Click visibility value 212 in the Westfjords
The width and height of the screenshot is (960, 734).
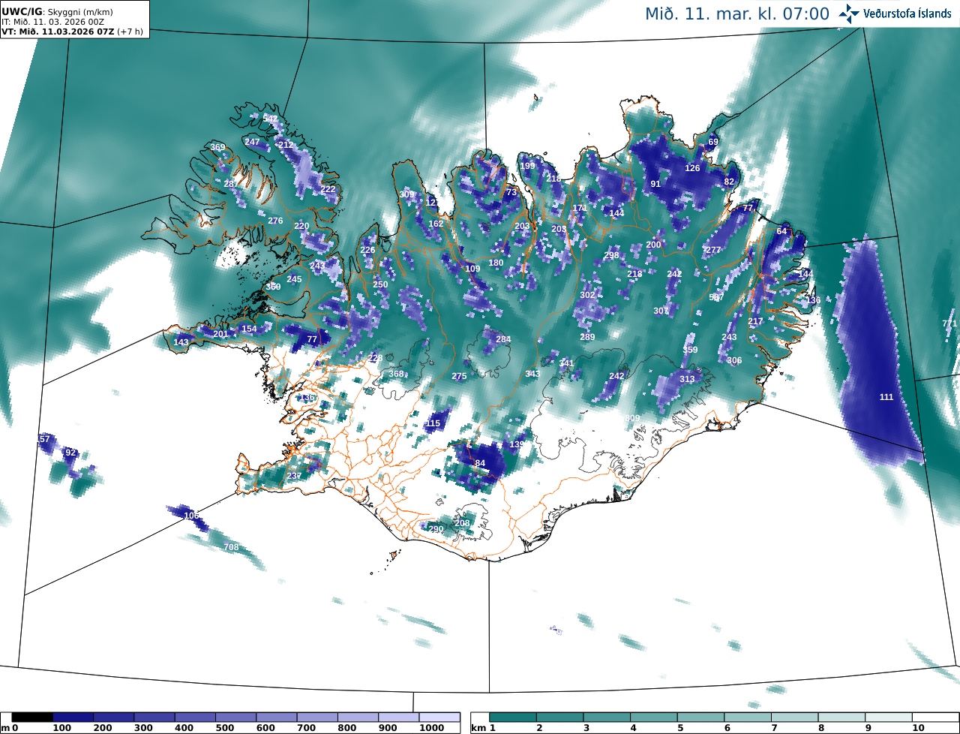pos(286,145)
